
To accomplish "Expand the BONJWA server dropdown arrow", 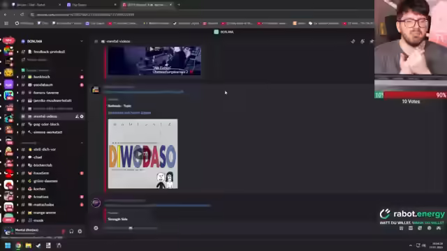I will pyautogui.click(x=82, y=41).
